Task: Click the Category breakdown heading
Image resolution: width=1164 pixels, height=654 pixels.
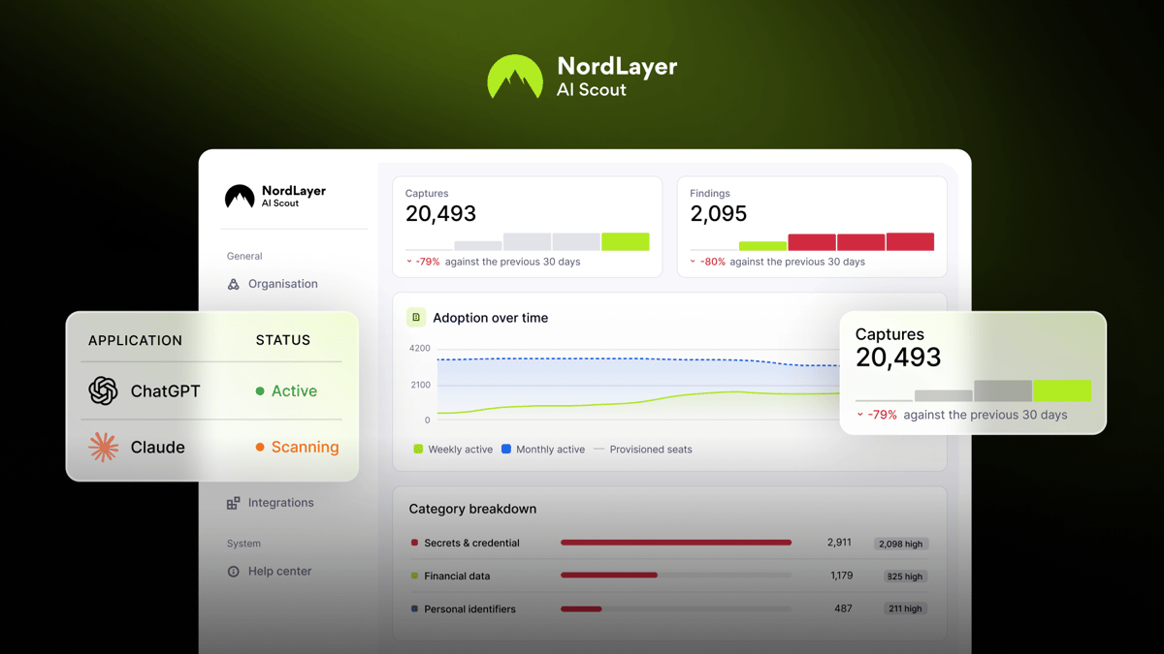Action: click(472, 509)
